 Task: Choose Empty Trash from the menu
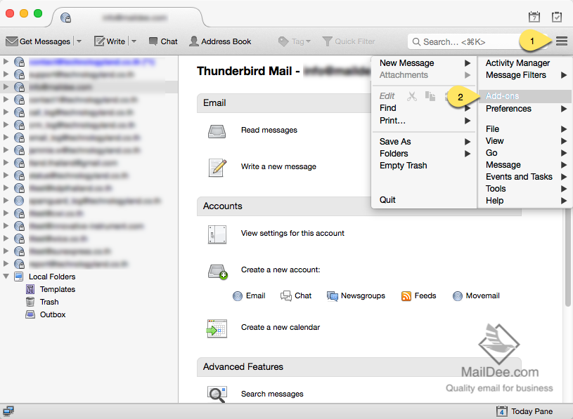[x=403, y=165]
